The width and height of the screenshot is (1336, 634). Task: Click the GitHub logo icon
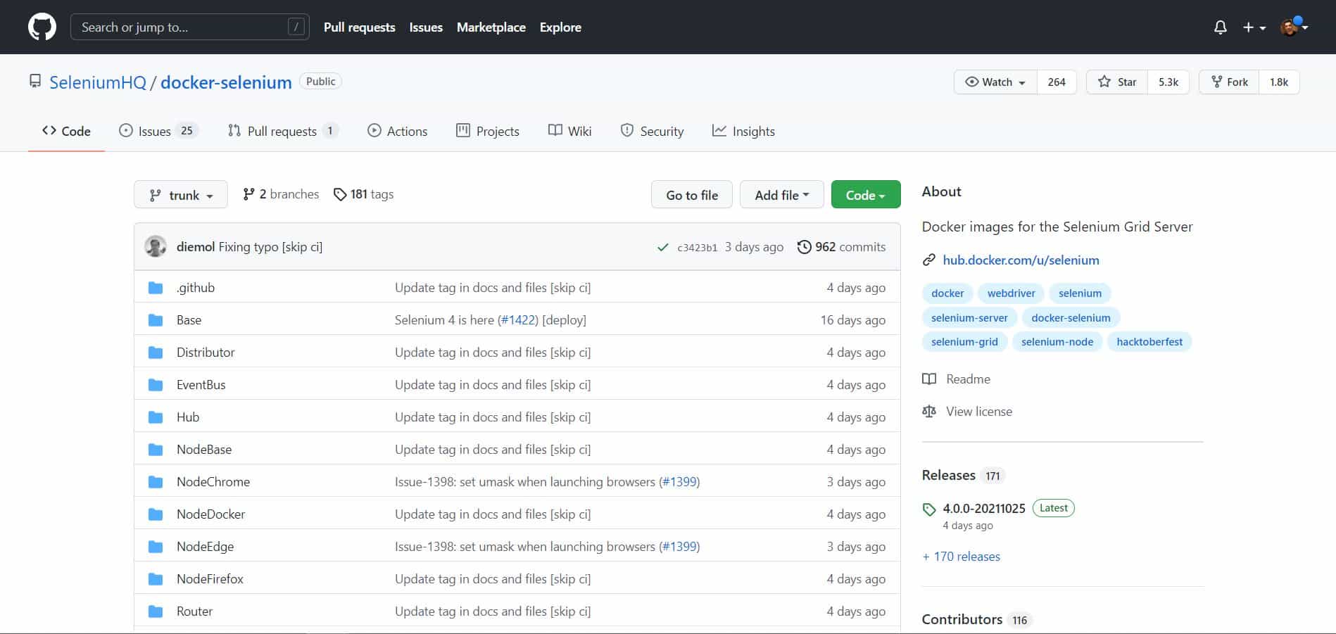pyautogui.click(x=42, y=27)
